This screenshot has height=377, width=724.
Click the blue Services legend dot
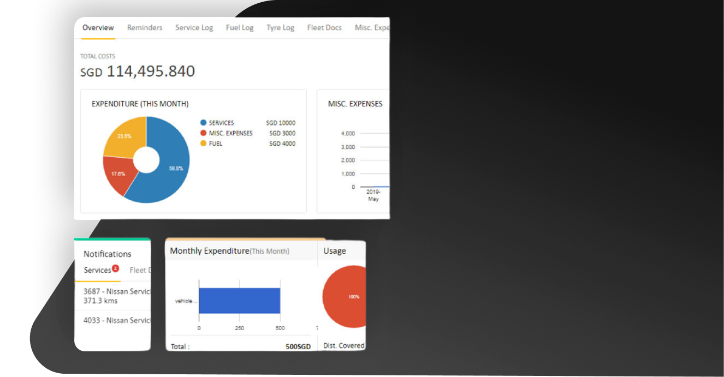(204, 123)
